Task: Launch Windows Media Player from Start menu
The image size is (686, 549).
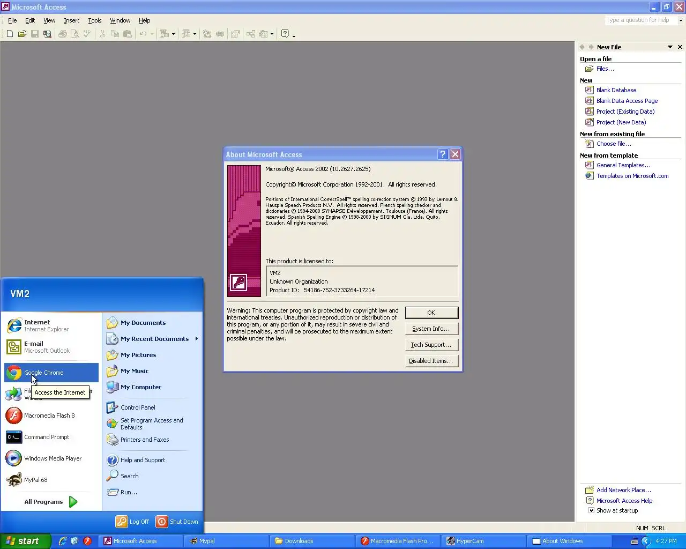Action: pyautogui.click(x=51, y=458)
